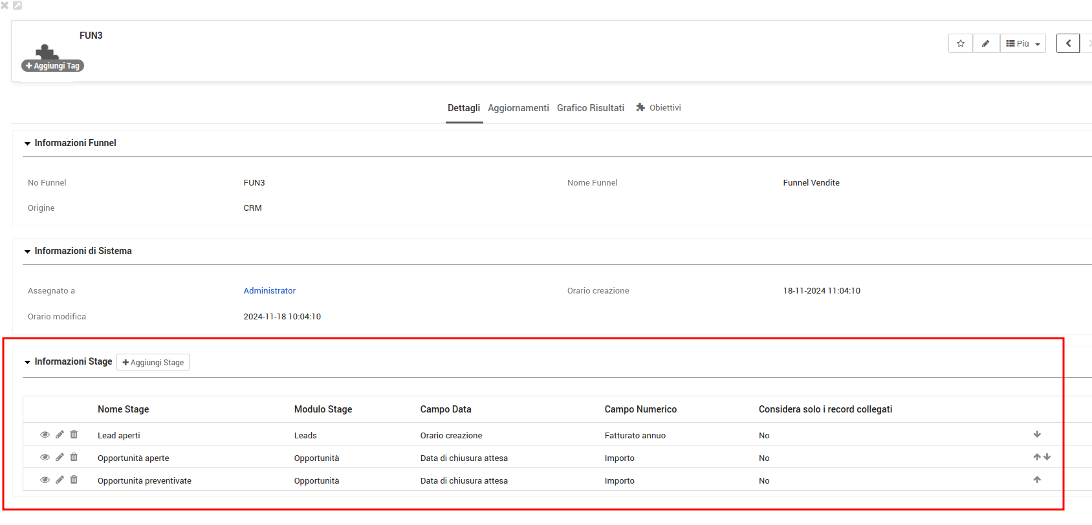Click the Aggiungi Tag button
1092x525 pixels.
[52, 66]
